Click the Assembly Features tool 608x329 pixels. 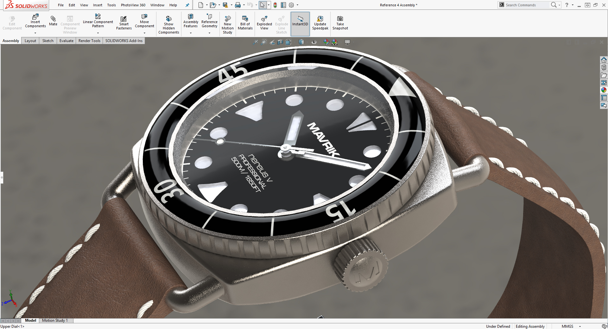pos(190,22)
